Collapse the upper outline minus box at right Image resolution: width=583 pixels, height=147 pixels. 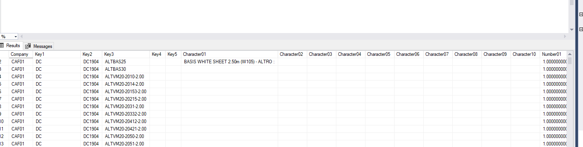click(581, 14)
